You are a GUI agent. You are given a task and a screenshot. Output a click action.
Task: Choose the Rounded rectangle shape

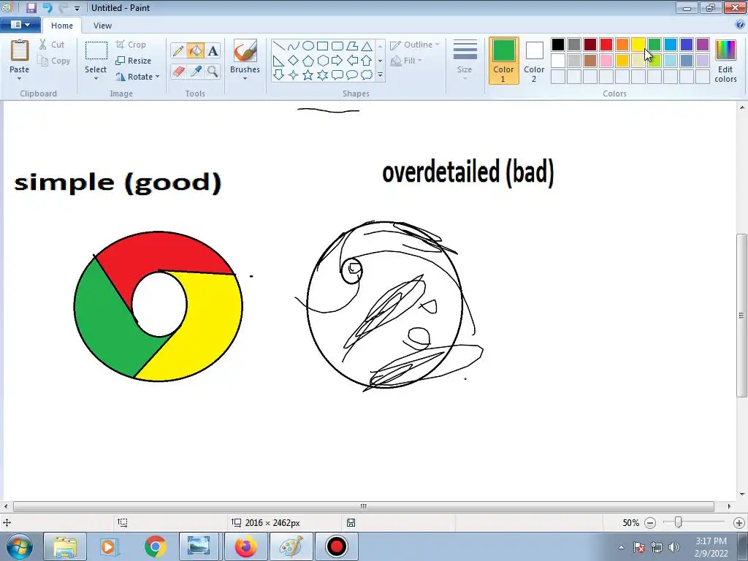tap(337, 46)
